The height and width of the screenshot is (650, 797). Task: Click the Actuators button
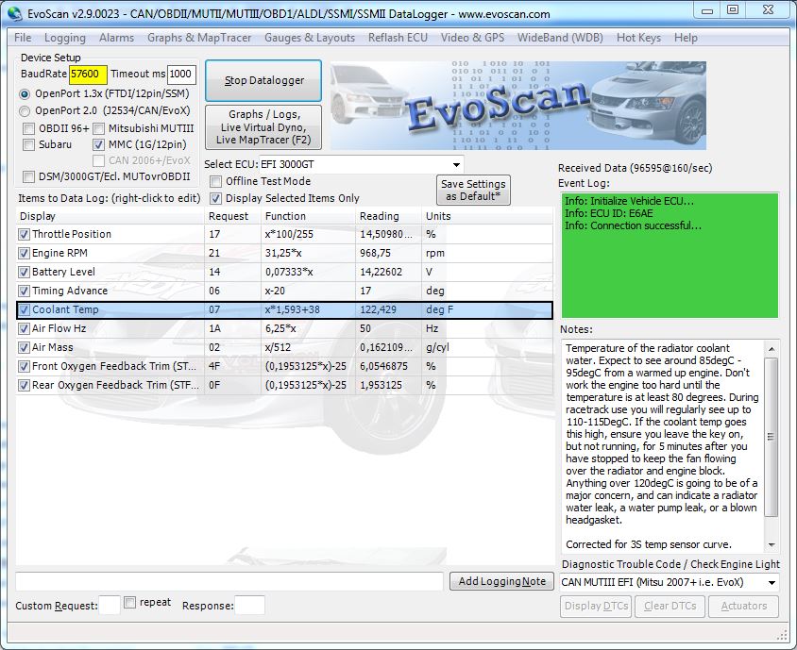pos(743,606)
